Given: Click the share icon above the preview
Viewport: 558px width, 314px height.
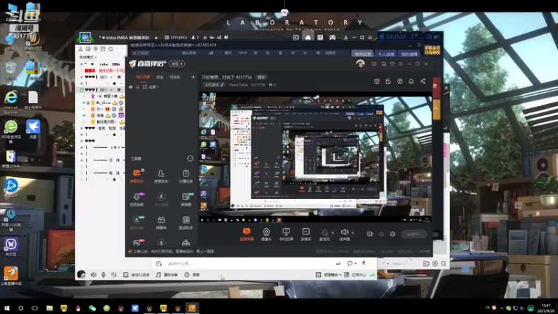Looking at the screenshot, I should pyautogui.click(x=423, y=81).
